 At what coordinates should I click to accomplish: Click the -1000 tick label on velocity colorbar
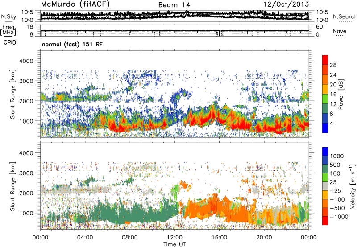click(339, 217)
